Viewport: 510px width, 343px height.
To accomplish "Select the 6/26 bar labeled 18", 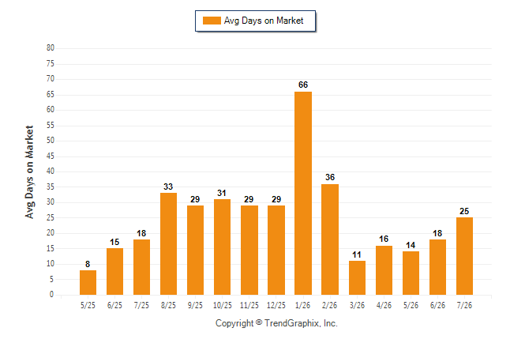I will [x=437, y=267].
